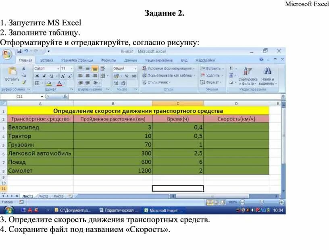Click the Cut scissors icon
This screenshot has width=329, height=250.
tap(24, 69)
